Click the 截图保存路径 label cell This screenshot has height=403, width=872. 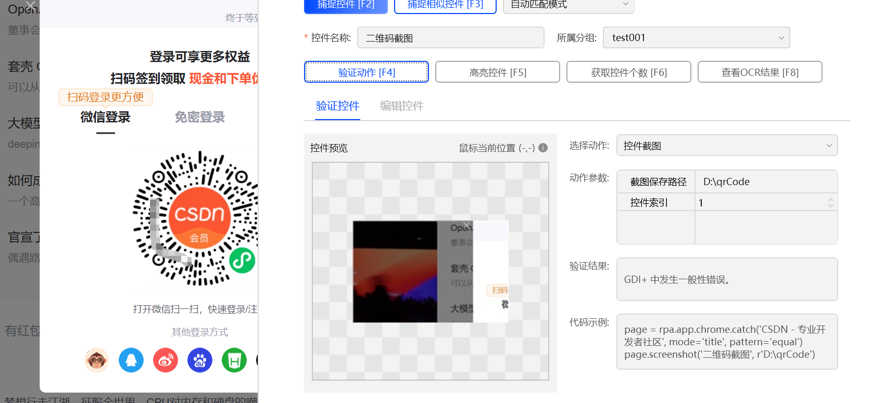point(656,181)
